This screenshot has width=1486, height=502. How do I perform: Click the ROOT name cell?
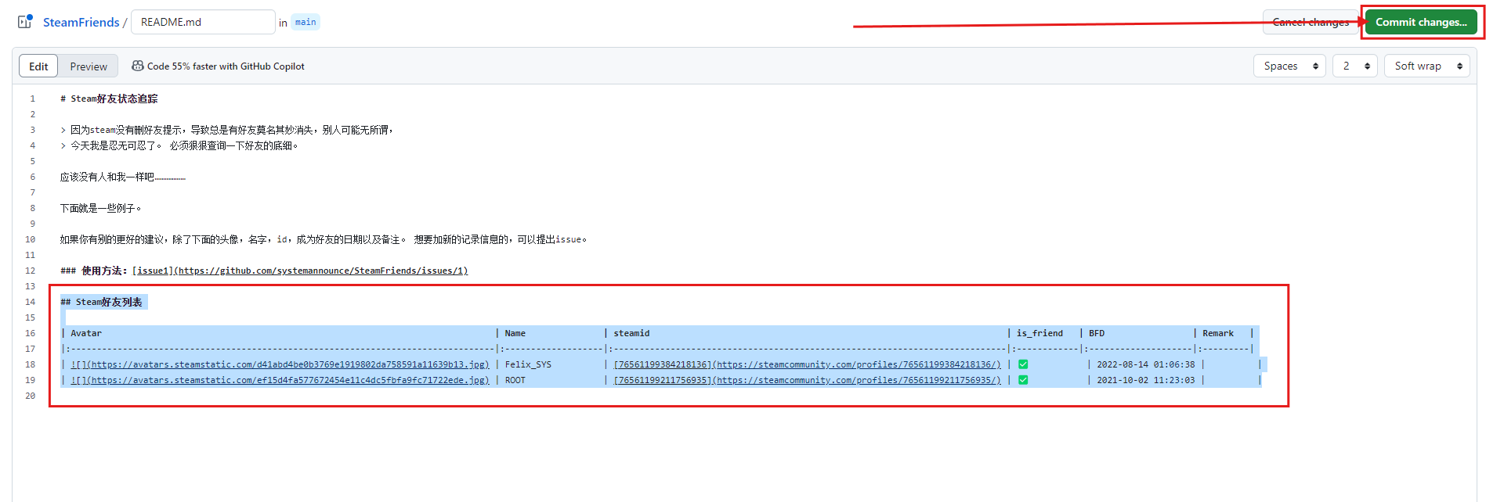click(x=515, y=380)
